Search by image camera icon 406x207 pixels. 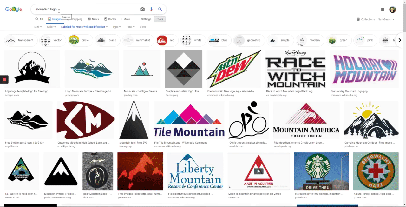142,9
